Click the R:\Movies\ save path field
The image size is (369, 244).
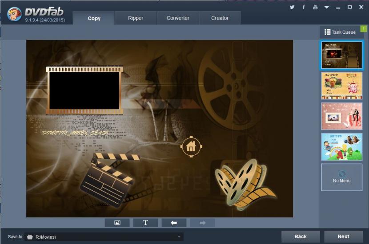click(104, 237)
